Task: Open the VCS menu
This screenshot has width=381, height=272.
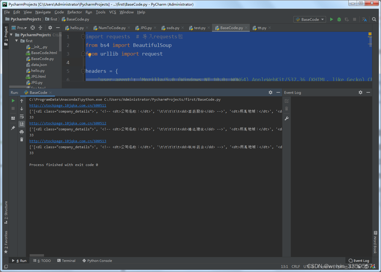Action: tap(113, 12)
